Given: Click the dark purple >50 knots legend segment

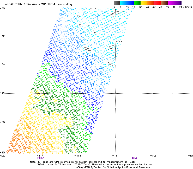Looking at the screenshot, I should (181, 3).
